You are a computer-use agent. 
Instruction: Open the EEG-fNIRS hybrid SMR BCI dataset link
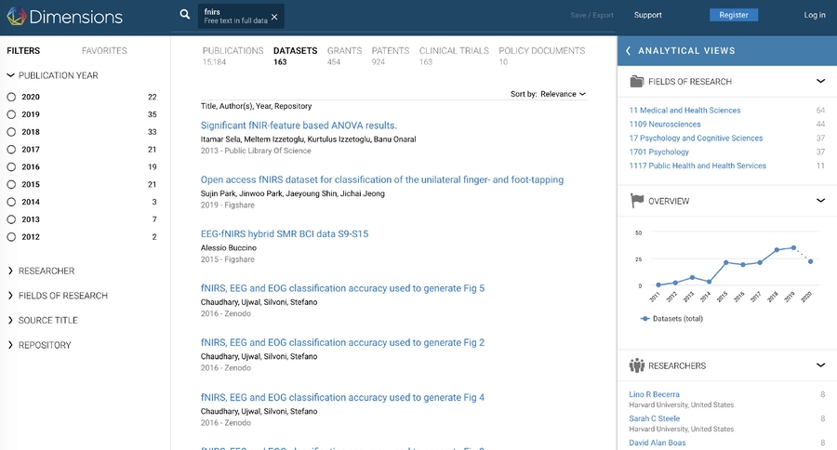click(285, 234)
